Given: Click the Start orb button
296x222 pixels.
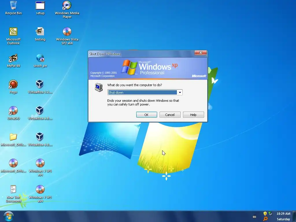Looking at the screenshot, I should tap(9, 217).
